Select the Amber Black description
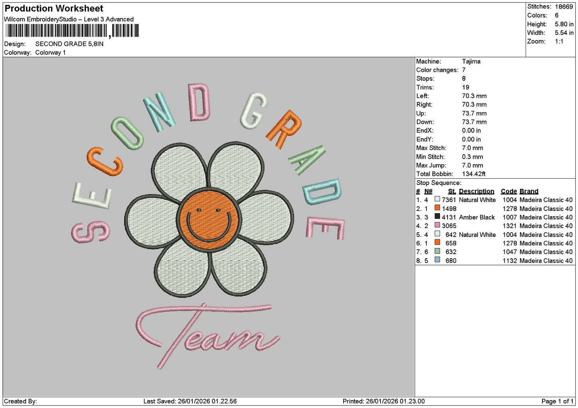 477,217
